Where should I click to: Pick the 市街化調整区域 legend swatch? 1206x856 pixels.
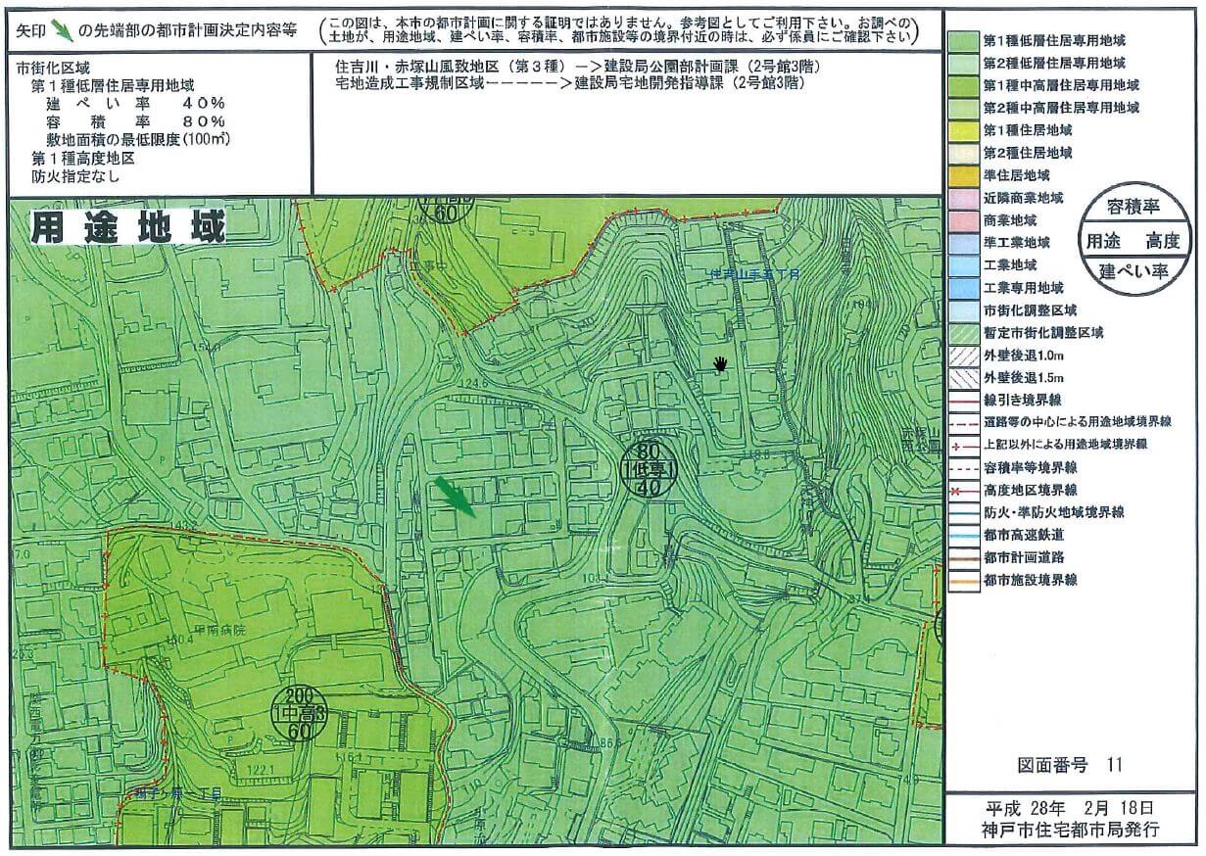point(962,310)
